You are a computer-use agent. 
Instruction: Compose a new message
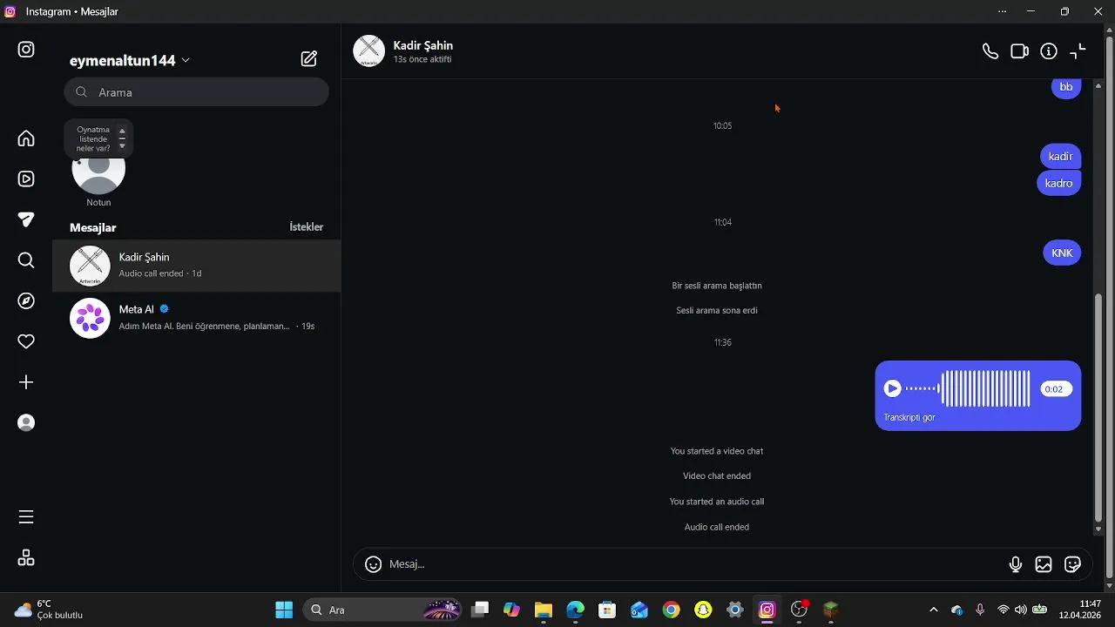click(309, 58)
